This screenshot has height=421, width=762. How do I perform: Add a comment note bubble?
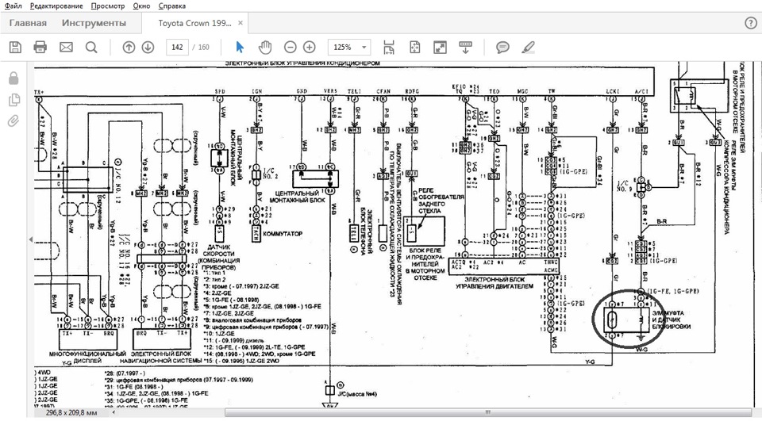click(502, 47)
